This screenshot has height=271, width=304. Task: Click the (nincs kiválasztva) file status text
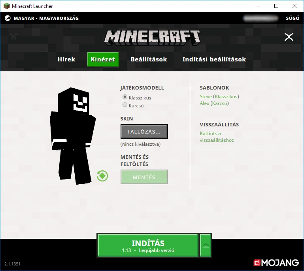[140, 144]
